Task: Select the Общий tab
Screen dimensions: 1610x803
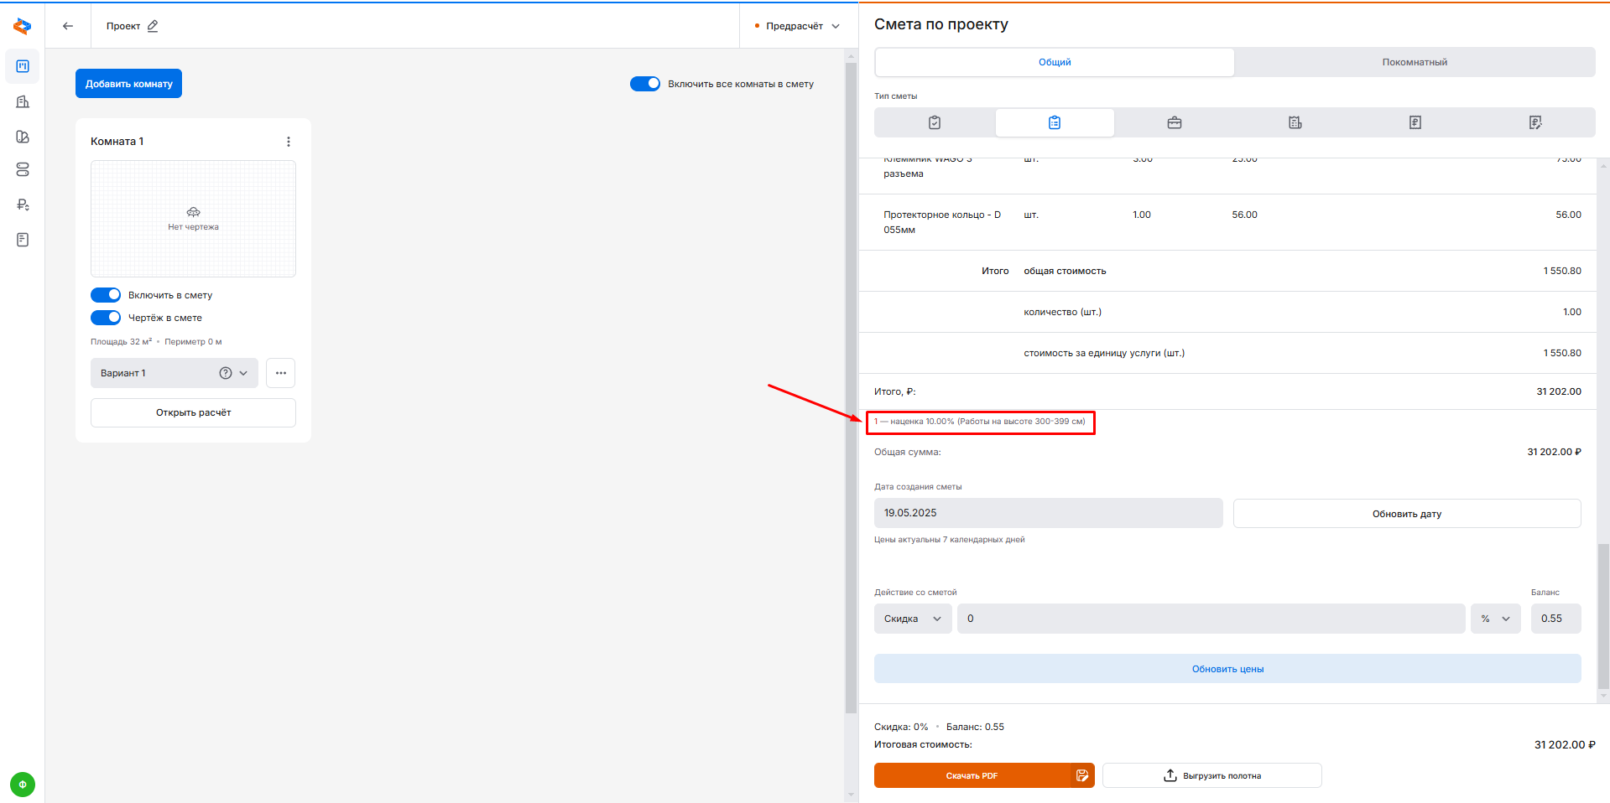Action: [x=1055, y=62]
